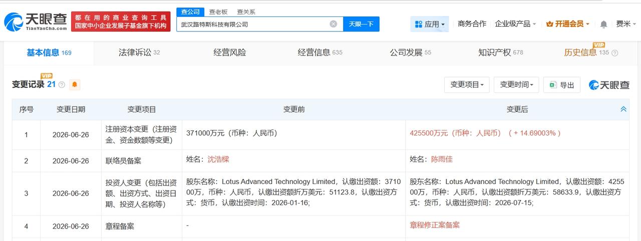641x241 pixels.
Task: Click the help icon beside 历史信息 135
Action: pos(615,53)
